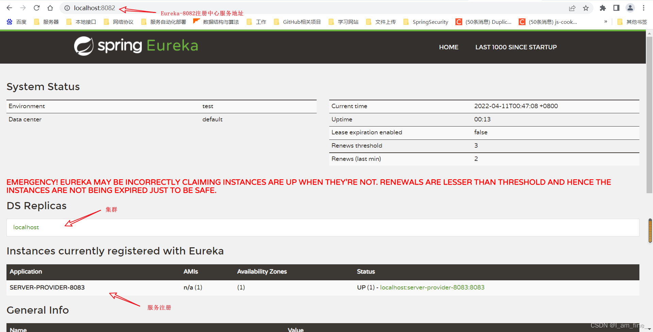The image size is (653, 332).
Task: Click the Renews threshold row label
Action: (x=357, y=146)
